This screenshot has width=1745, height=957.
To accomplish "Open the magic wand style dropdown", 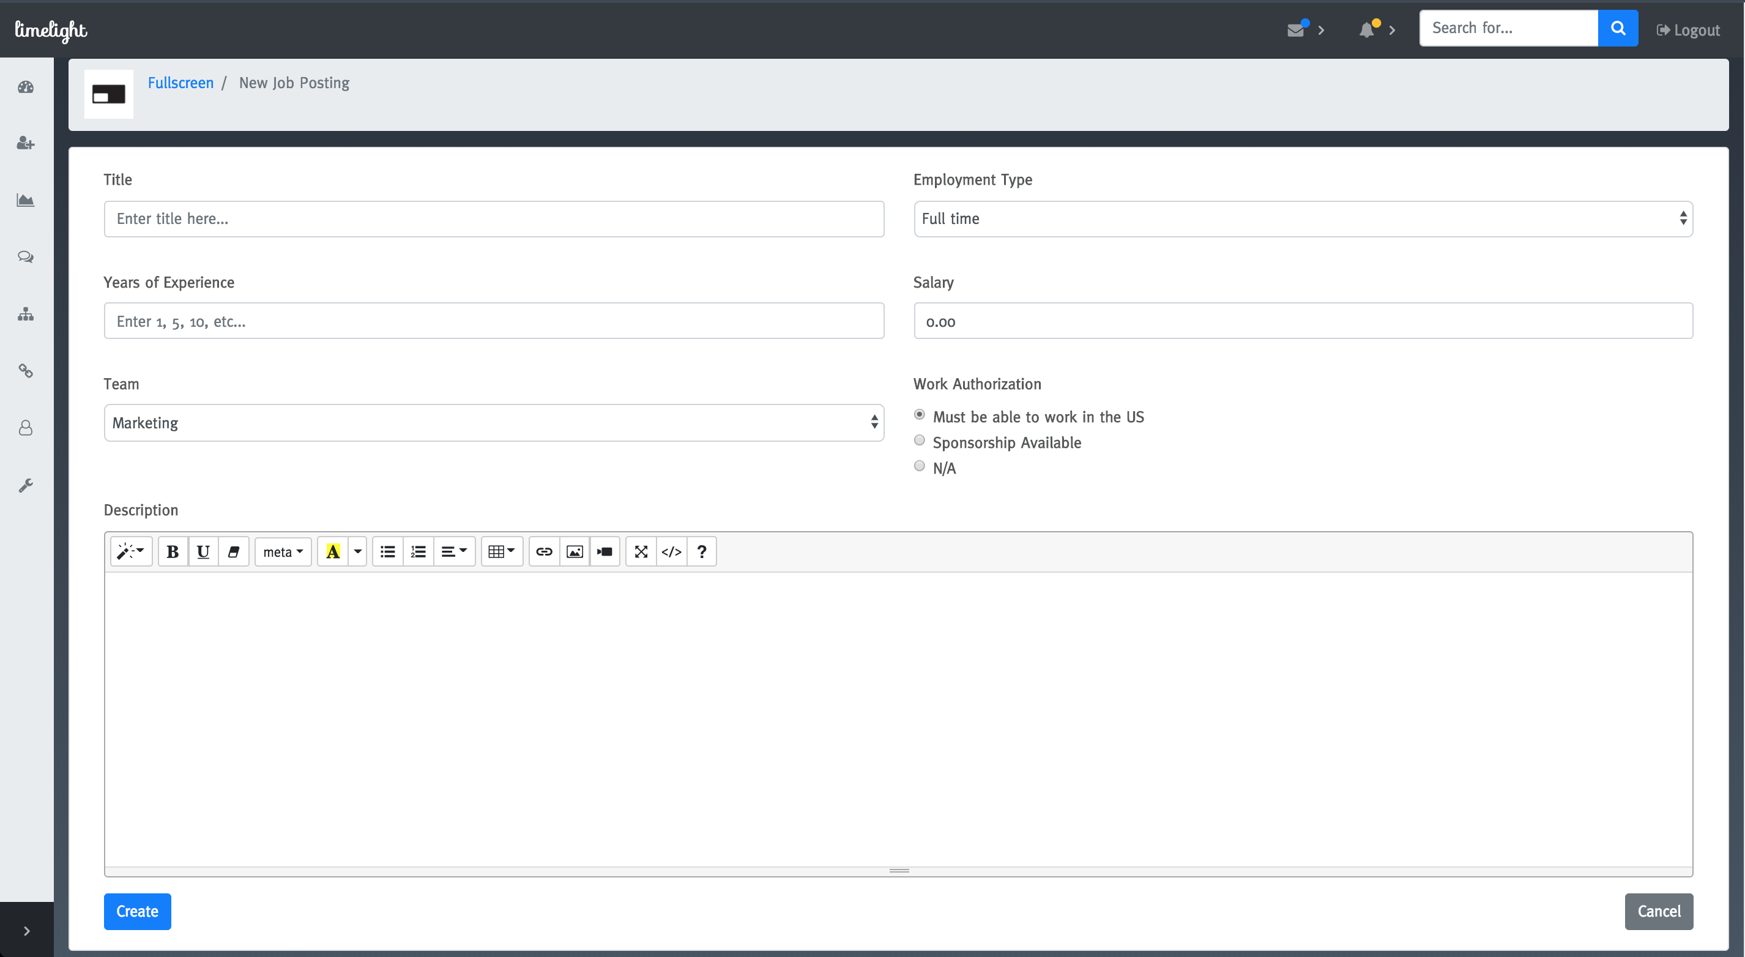I will 131,551.
